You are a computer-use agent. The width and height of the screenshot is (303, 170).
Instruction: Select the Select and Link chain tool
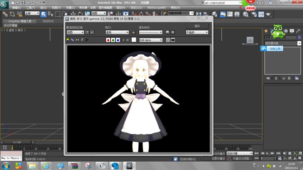[x=5, y=14]
